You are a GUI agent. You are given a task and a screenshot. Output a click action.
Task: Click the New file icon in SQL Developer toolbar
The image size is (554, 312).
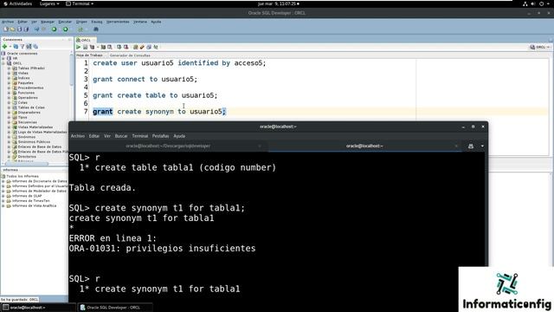point(6,29)
